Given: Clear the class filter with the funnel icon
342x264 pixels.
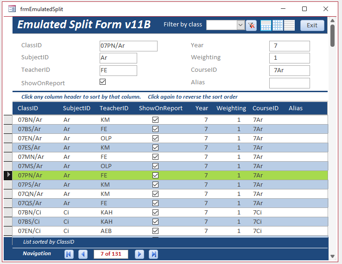Looking at the screenshot, I should 251,25.
